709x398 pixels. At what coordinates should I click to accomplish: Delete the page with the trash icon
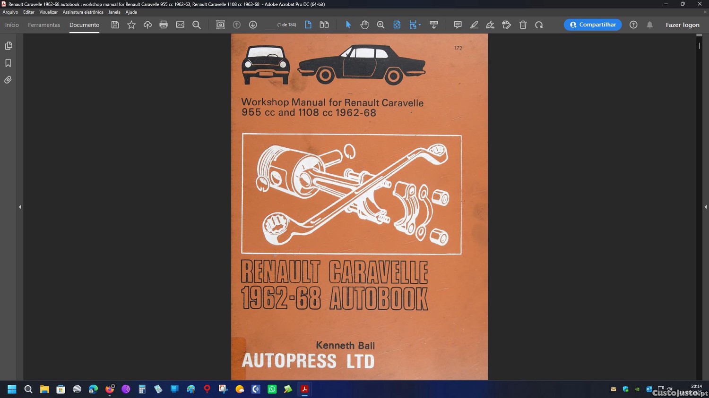(523, 25)
